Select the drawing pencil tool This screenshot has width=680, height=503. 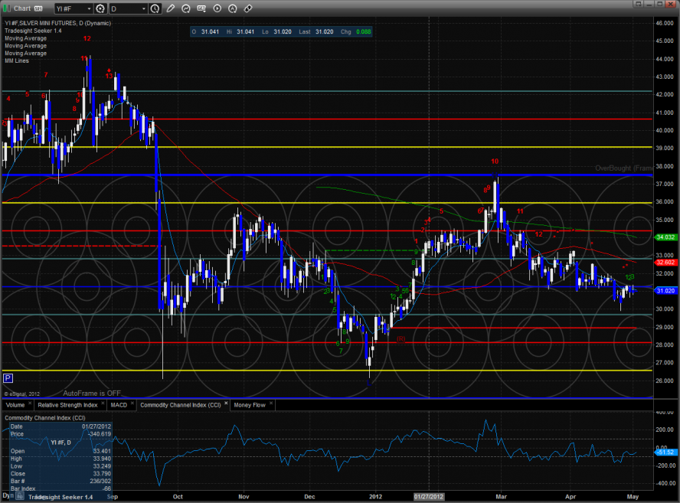coord(171,8)
